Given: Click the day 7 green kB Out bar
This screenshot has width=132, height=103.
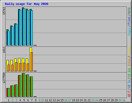Looking at the screenshot, I should tap(32, 87).
